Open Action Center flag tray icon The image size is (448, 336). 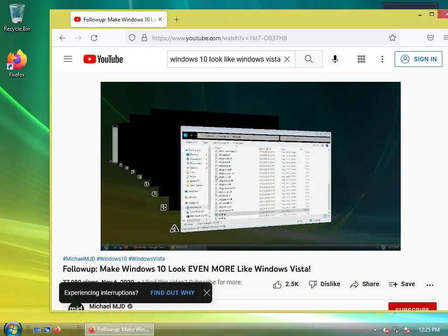407,330
